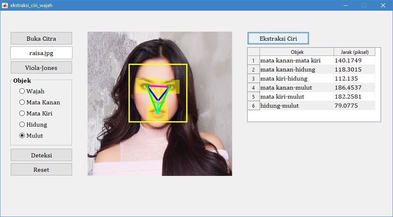393x217 pixels.
Task: Choose the Mata Kiri radio option
Action: (x=22, y=113)
